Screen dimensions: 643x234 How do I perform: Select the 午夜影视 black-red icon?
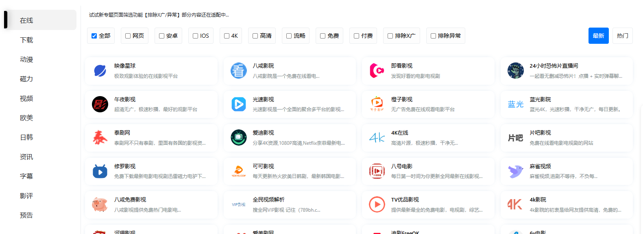point(100,104)
